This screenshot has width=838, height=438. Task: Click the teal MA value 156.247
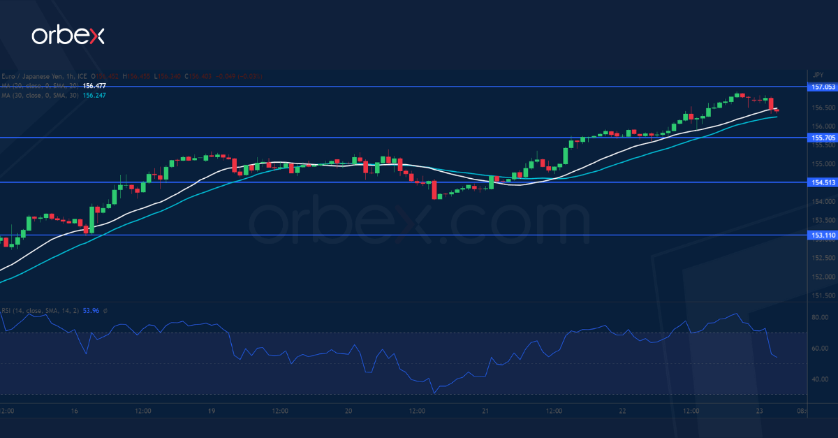[x=94, y=96]
